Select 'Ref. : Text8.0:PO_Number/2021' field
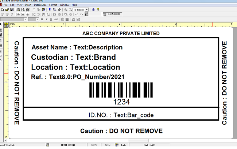237x149 pixels. tap(78, 77)
